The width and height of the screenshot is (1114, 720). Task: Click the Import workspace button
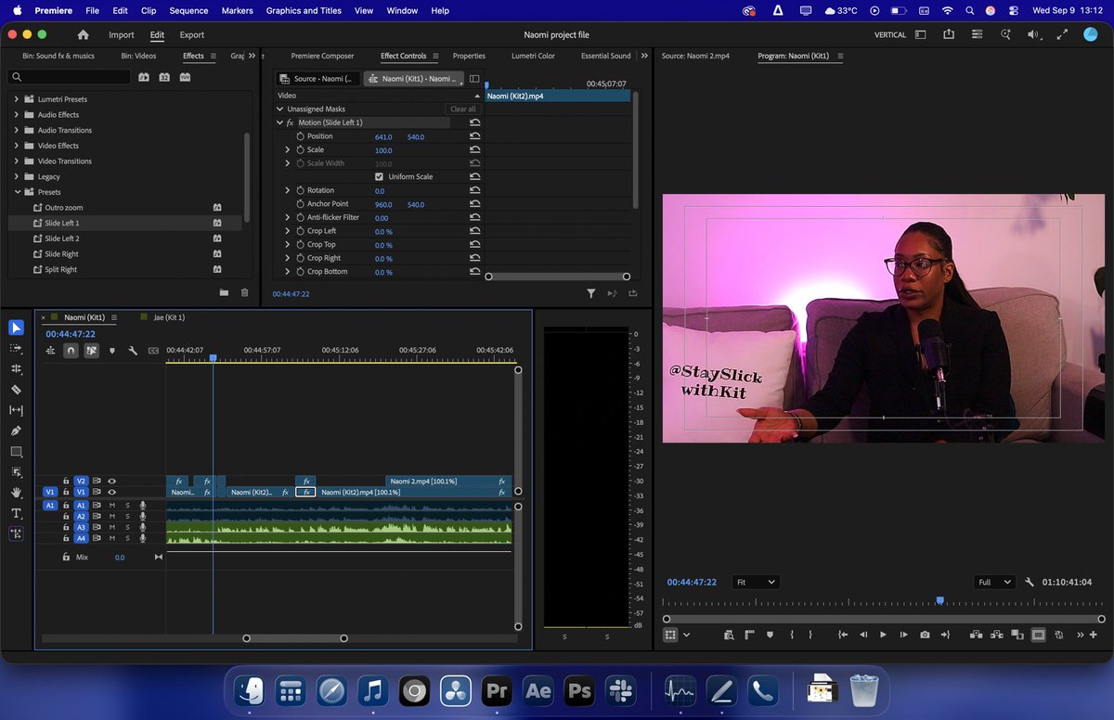click(122, 34)
